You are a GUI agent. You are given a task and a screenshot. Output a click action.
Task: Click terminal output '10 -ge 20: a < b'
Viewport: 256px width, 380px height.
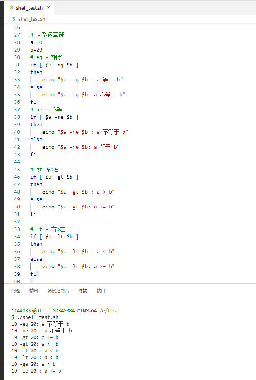[x=34, y=364]
